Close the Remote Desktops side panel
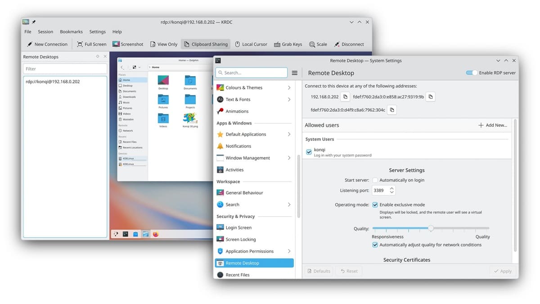Screen dimensions: 540x304 click(105, 56)
